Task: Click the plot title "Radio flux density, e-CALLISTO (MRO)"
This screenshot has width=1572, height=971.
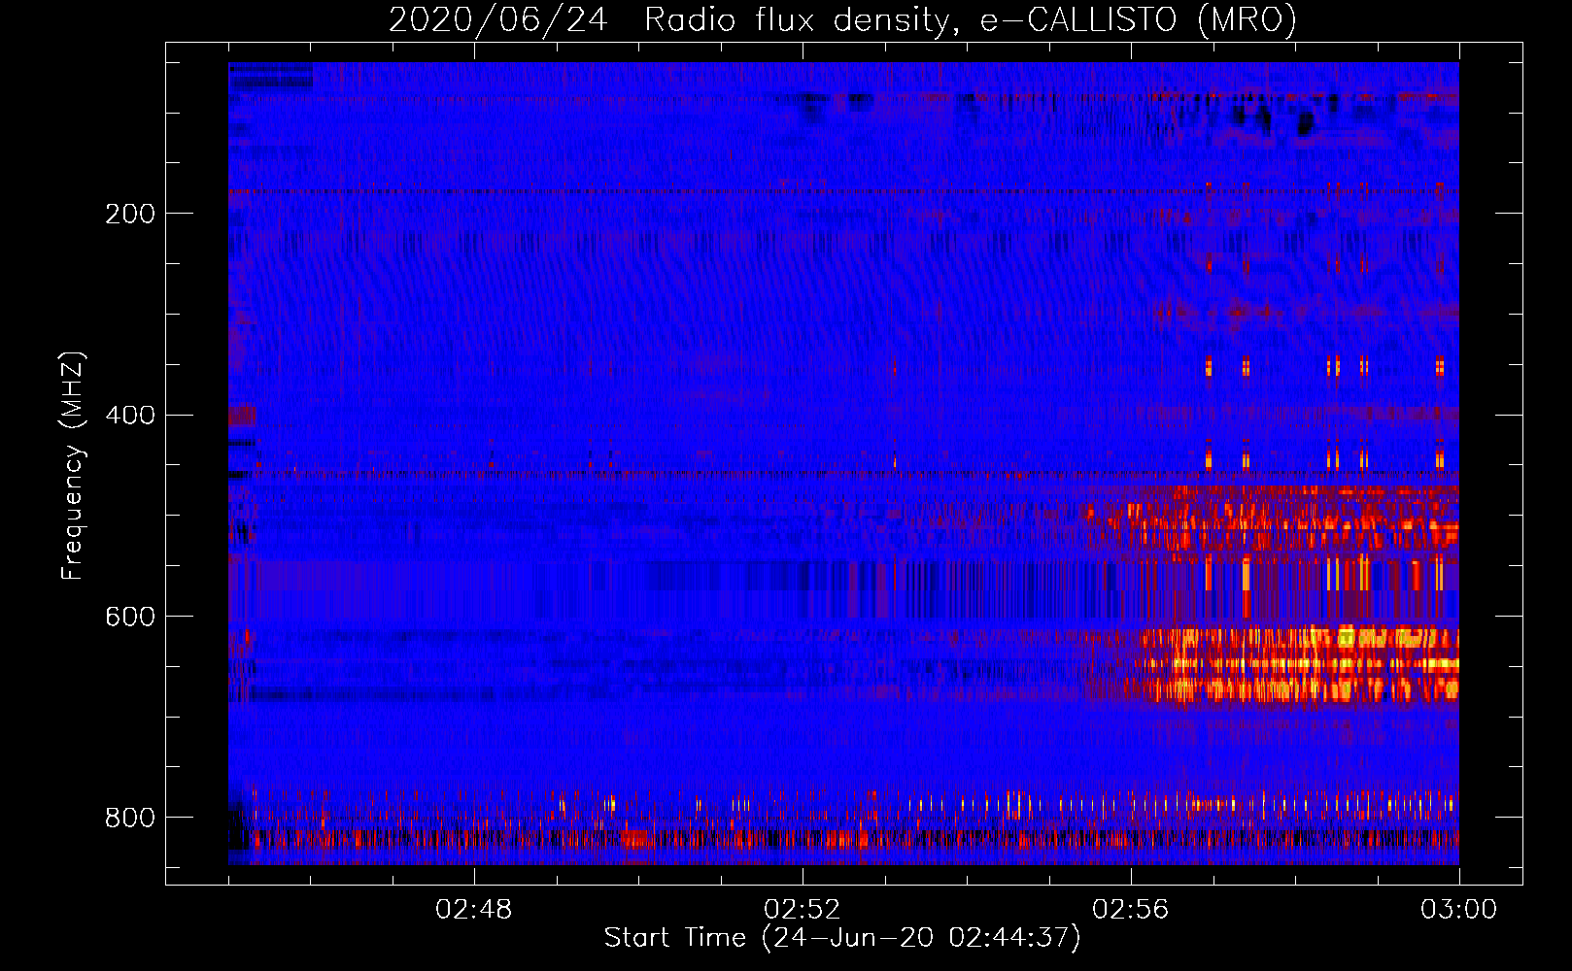Action: point(971,19)
